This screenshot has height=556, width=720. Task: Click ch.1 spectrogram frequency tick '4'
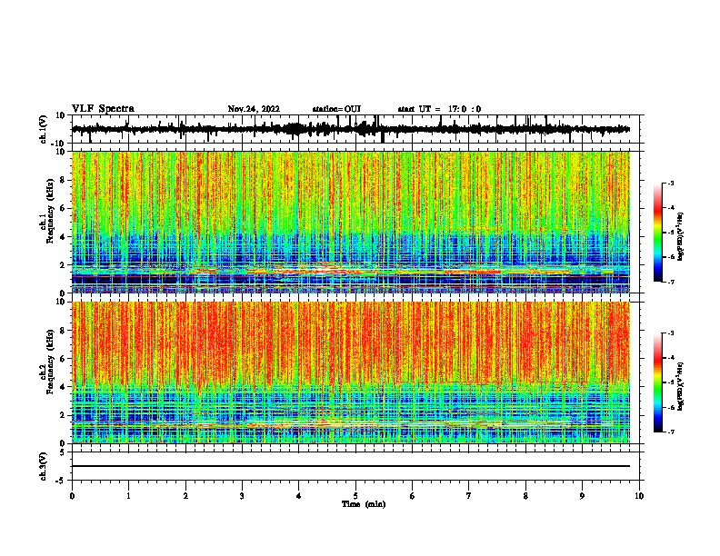(63, 237)
